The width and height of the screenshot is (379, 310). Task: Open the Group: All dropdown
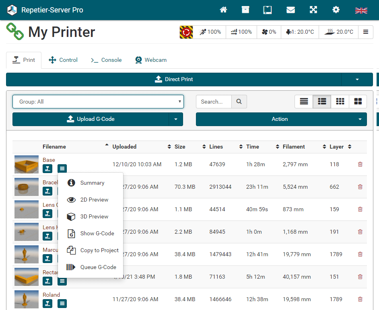(98, 102)
